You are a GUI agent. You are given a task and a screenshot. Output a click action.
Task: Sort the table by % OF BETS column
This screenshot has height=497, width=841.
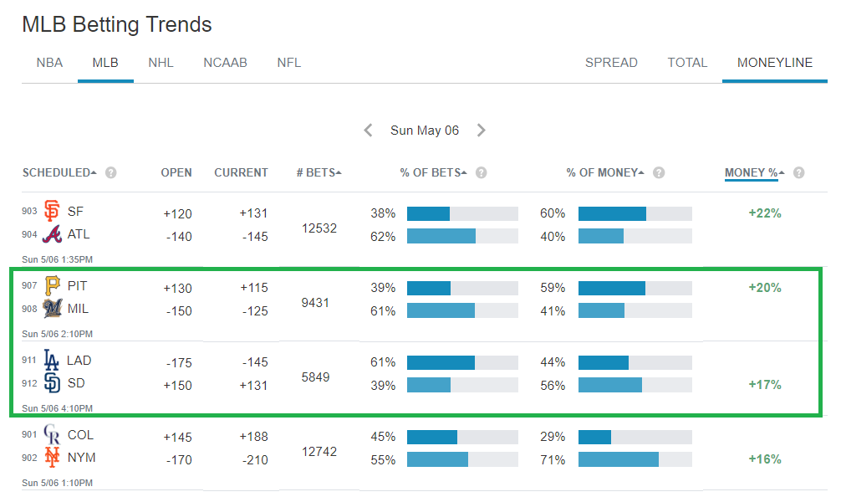(433, 173)
